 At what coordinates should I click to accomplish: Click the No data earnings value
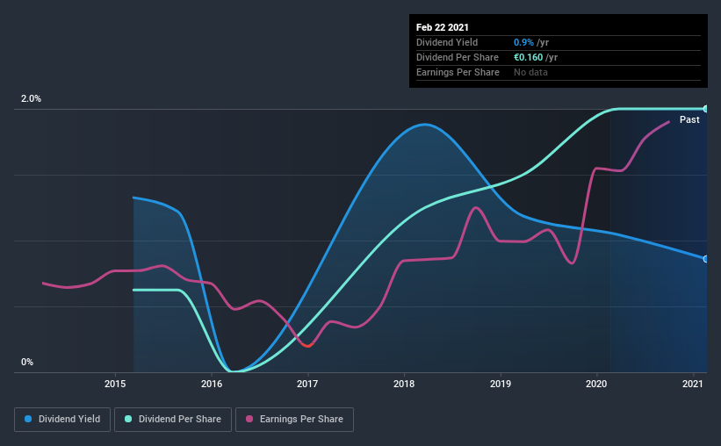(x=530, y=72)
